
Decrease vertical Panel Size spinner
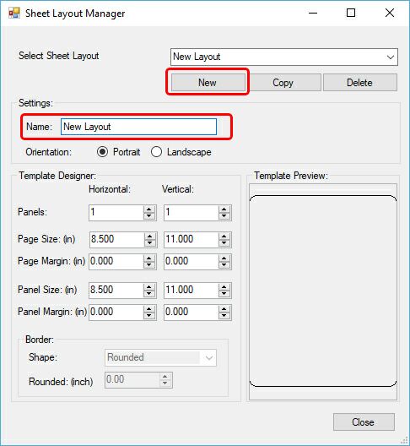(224, 294)
